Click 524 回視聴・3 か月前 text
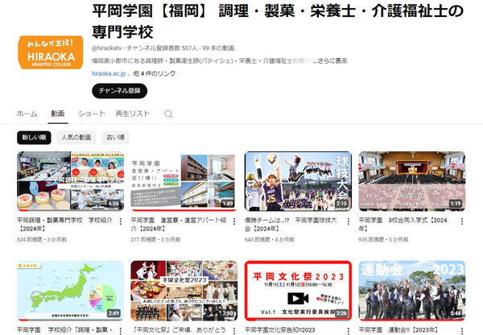Viewport: 483px width, 335px height. click(42, 239)
